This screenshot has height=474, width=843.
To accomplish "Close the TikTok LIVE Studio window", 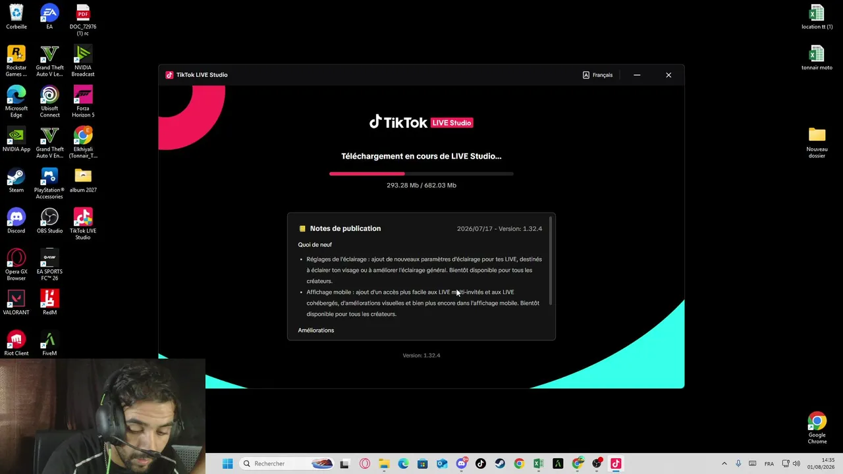I will (668, 75).
